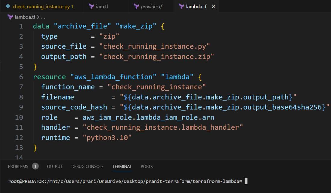Switch to the provider.tf tab

click(x=151, y=7)
